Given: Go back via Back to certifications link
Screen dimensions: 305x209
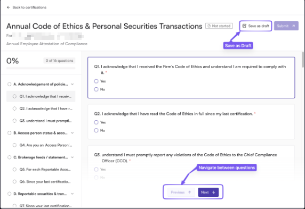Looking at the screenshot, I should point(29,7).
